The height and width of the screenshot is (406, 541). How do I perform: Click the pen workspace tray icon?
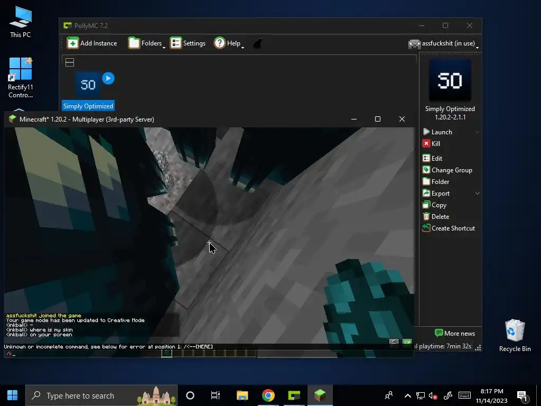point(448,395)
